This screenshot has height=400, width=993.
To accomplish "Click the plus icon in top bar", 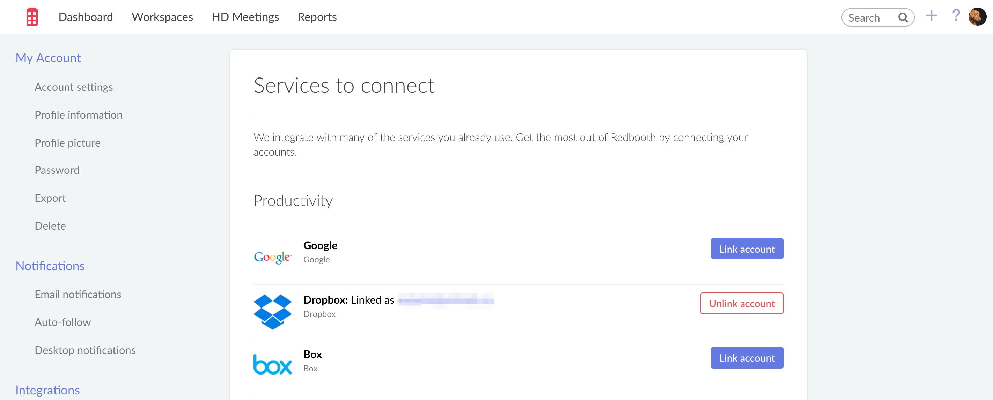I will (x=931, y=16).
